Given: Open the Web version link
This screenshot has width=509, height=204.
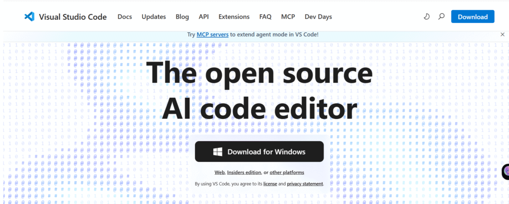Looking at the screenshot, I should [x=219, y=172].
